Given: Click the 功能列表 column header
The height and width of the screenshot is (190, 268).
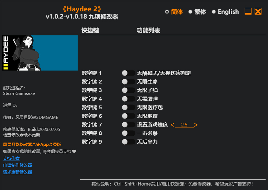Looking at the screenshot, I should point(148,31).
